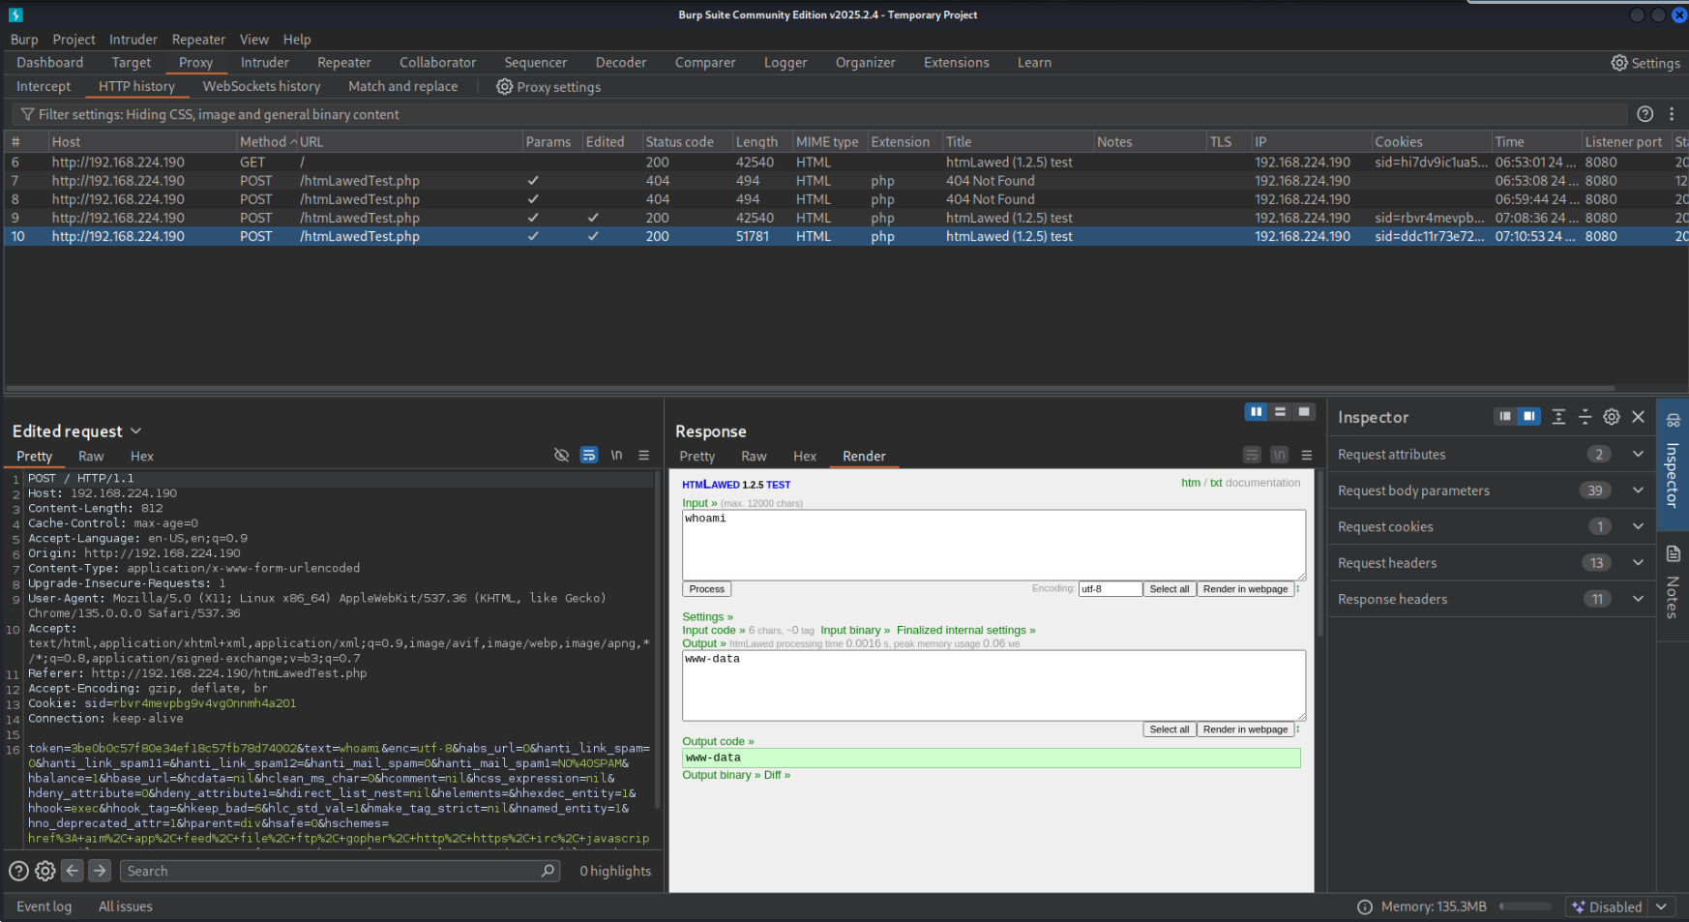Toggle show newline characters in request panel

click(x=616, y=455)
